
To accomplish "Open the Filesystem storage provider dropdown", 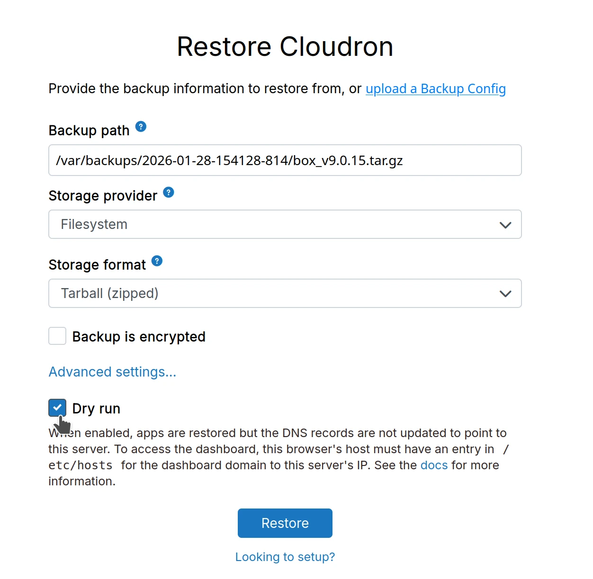I will tap(285, 224).
